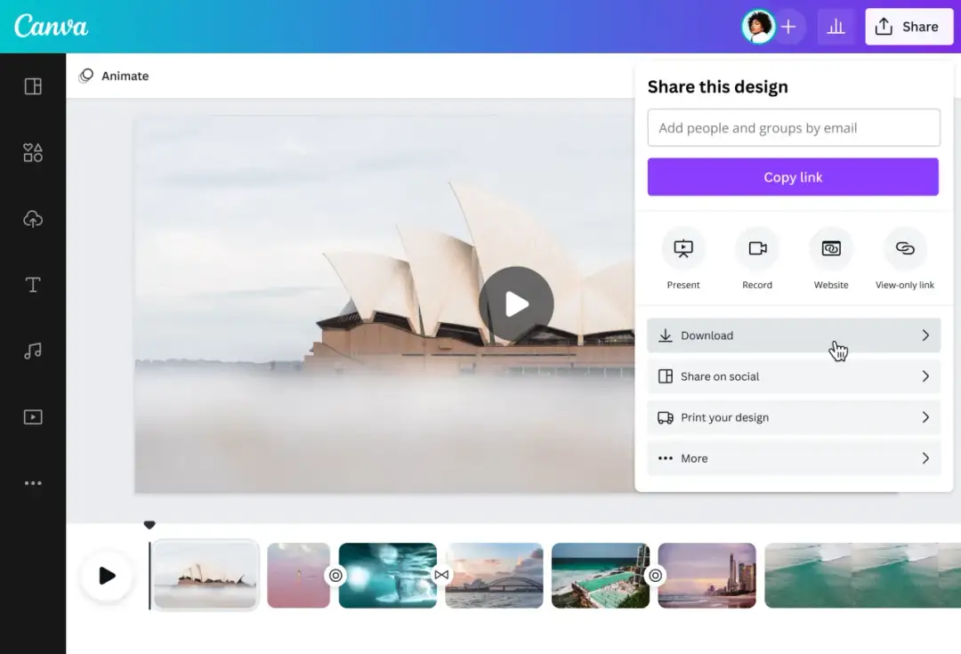Open the Audio music note panel
Image resolution: width=961 pixels, height=654 pixels.
click(33, 351)
